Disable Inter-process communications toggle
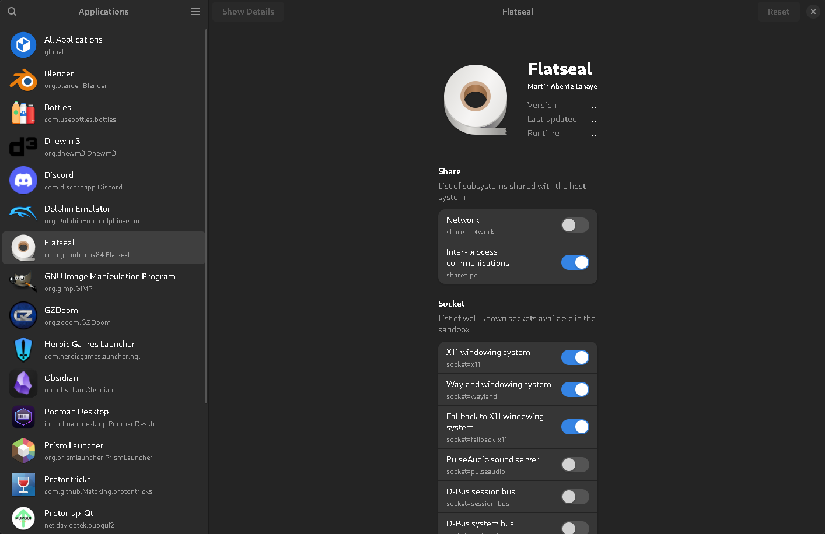This screenshot has height=534, width=825. 575,262
